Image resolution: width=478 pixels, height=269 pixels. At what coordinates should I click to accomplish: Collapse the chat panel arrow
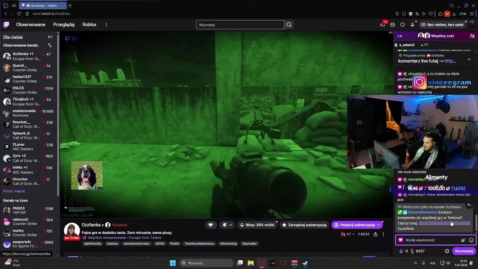click(x=400, y=36)
